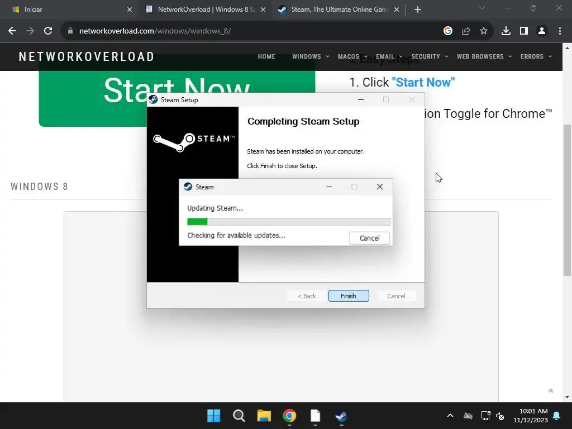Click the page vertical scrollbar thumb
Viewport: 572px width, 429px height.
tap(568, 200)
